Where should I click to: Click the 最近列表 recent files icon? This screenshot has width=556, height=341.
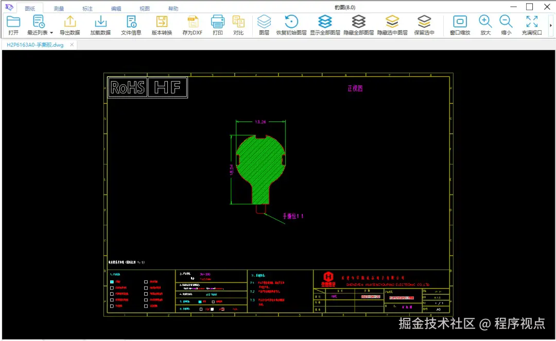pyautogui.click(x=38, y=22)
